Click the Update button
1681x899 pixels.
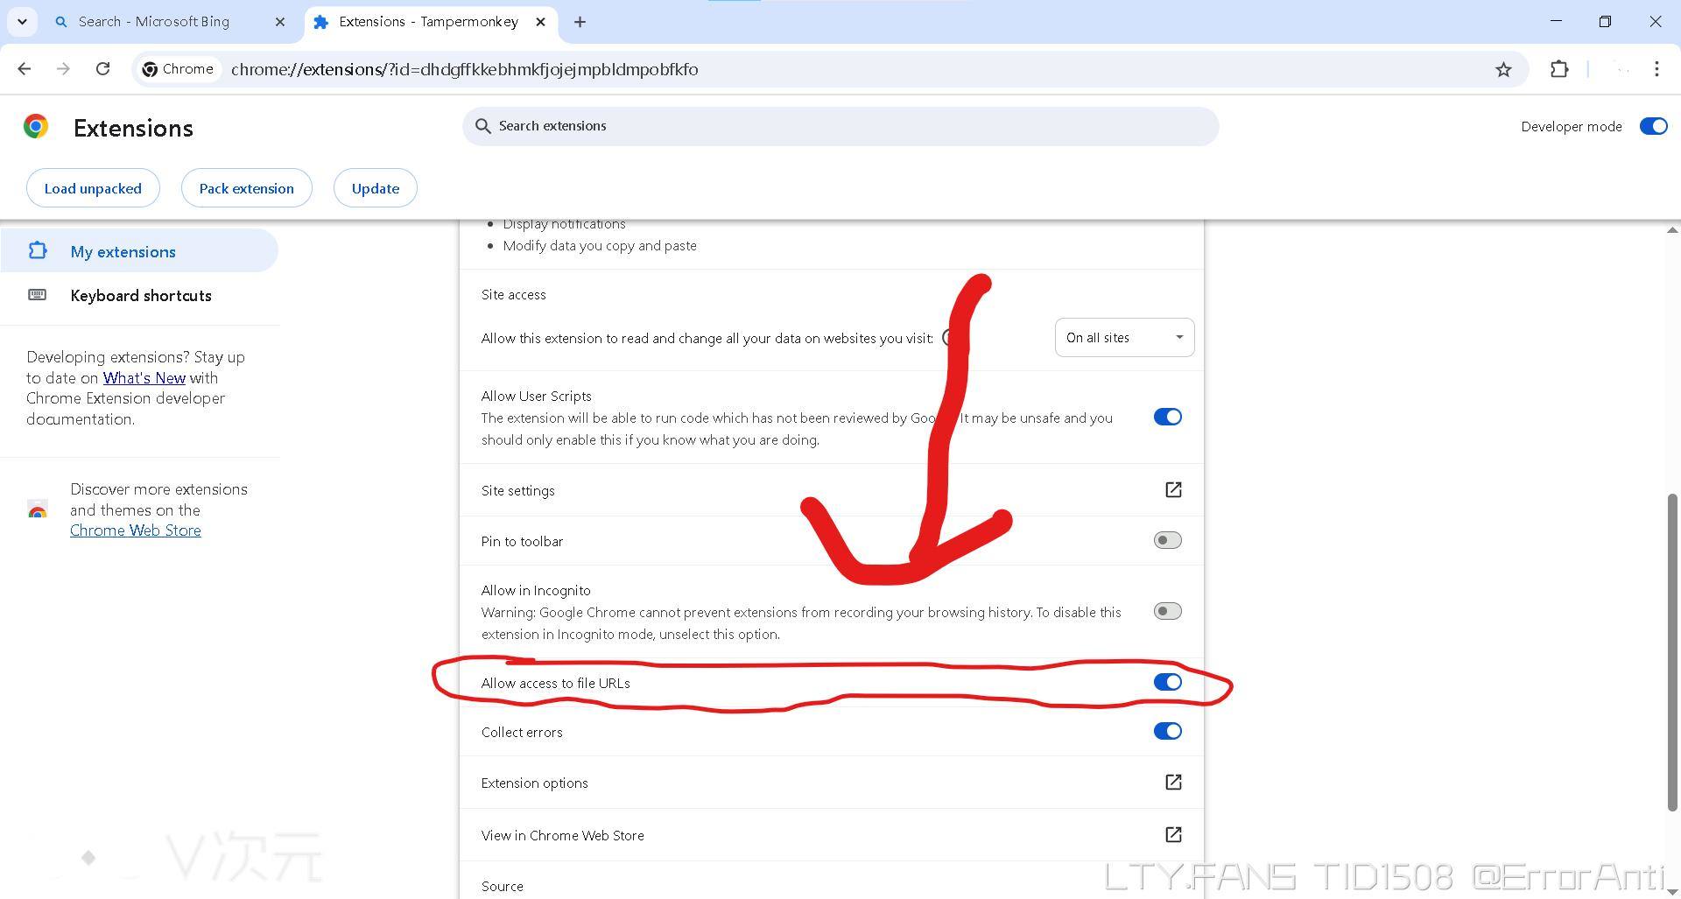(x=376, y=188)
